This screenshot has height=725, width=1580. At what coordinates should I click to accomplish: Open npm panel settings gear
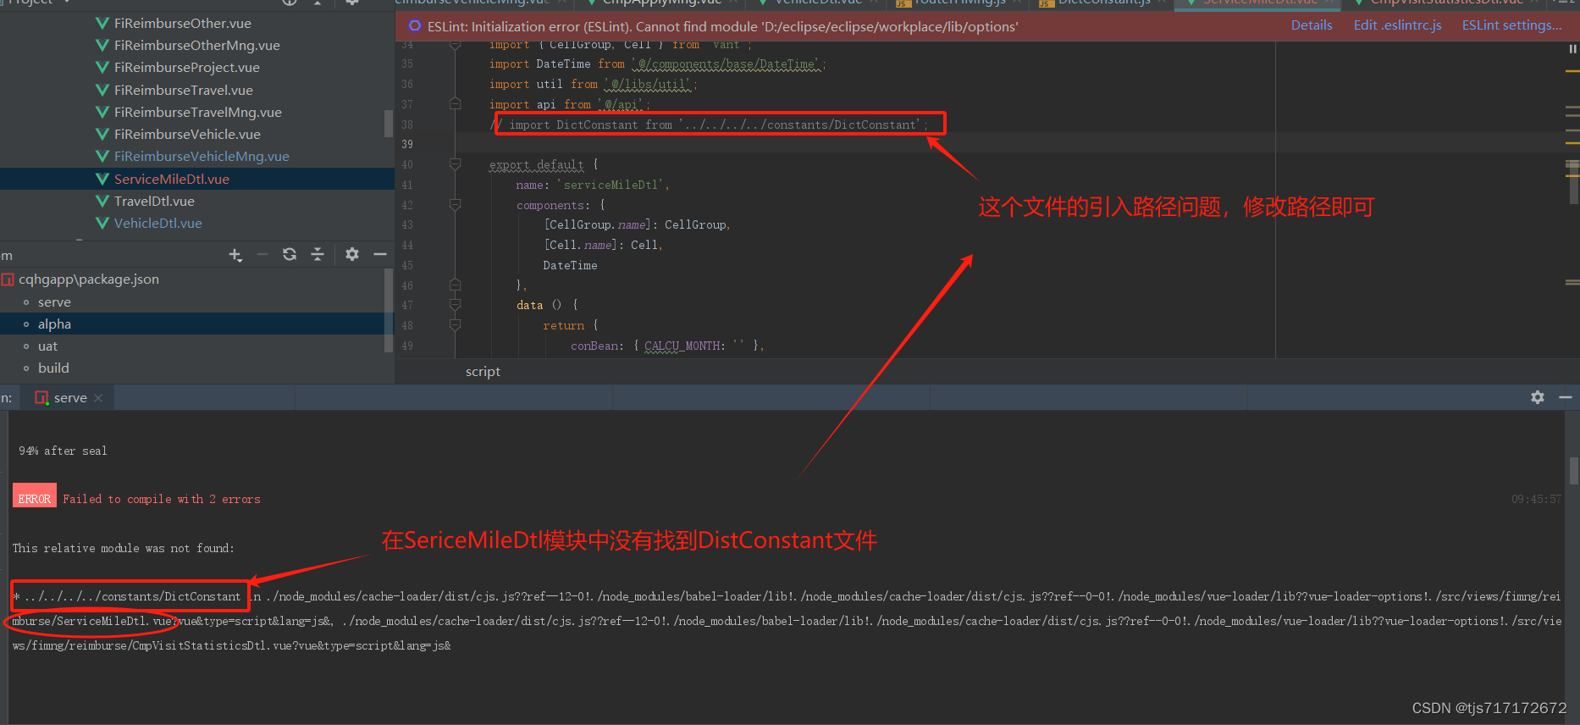click(x=352, y=254)
